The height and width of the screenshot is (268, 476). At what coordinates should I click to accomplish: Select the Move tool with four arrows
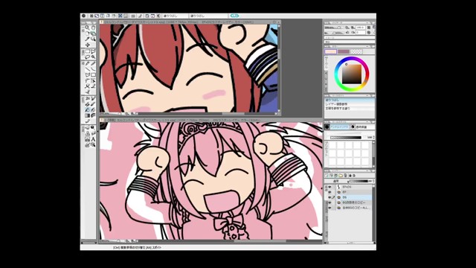pos(88,45)
